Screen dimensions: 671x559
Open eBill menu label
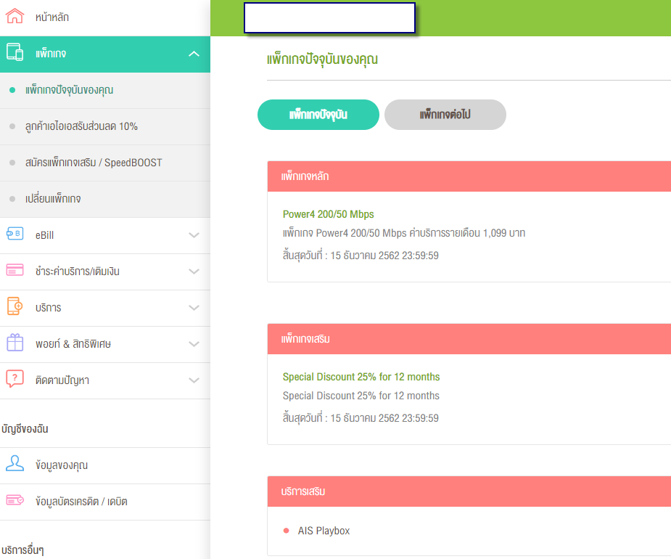click(44, 235)
